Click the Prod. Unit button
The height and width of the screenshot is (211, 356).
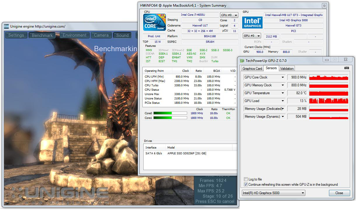click(154, 36)
